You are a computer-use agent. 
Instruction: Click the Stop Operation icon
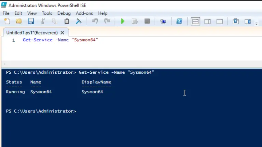coord(147,21)
